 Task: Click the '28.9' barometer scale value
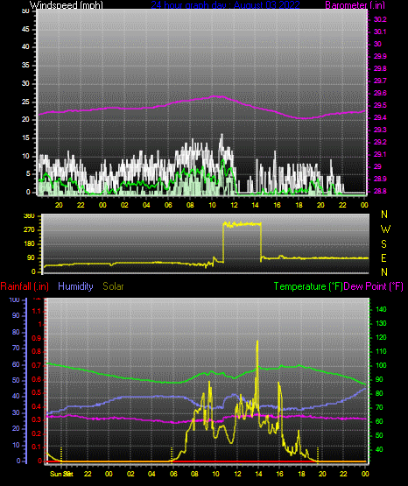tap(380, 180)
